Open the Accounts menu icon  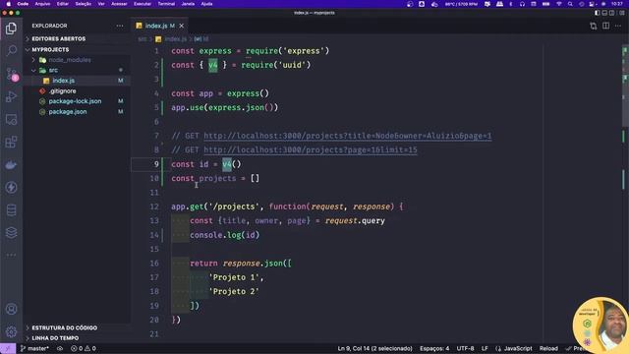pyautogui.click(x=11, y=309)
